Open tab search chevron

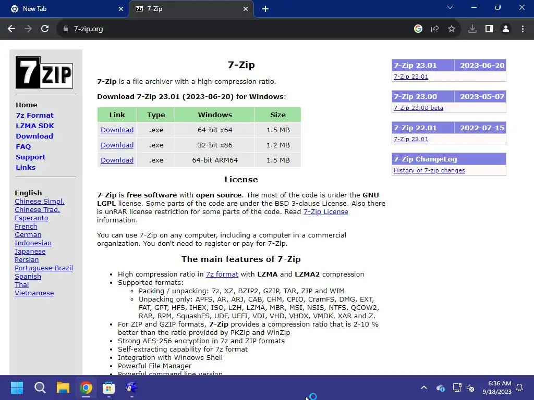click(x=450, y=7)
